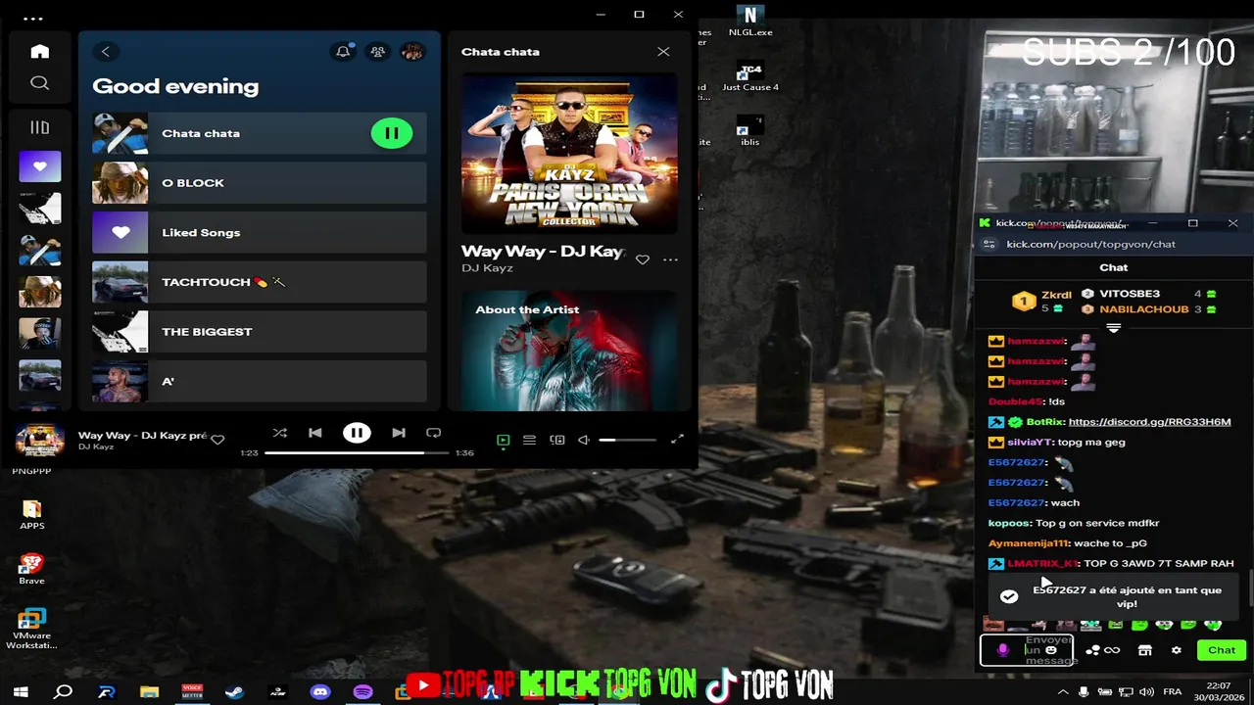Open Friend Activity icon in Spotify

[377, 52]
